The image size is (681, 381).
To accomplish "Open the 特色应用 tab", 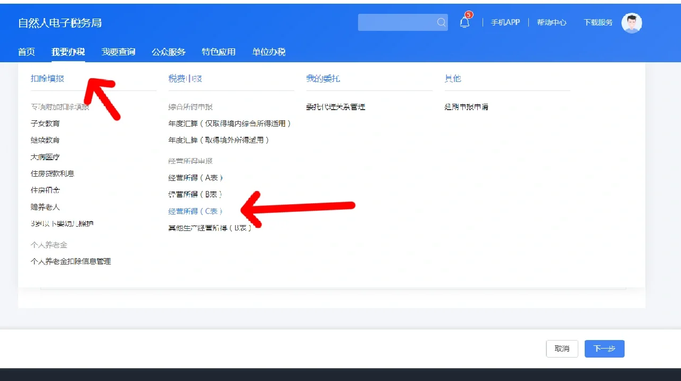I will [x=219, y=52].
